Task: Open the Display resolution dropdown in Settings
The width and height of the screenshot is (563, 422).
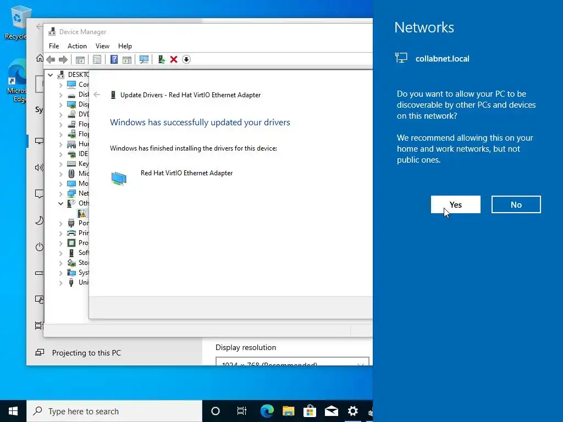Action: click(292, 362)
